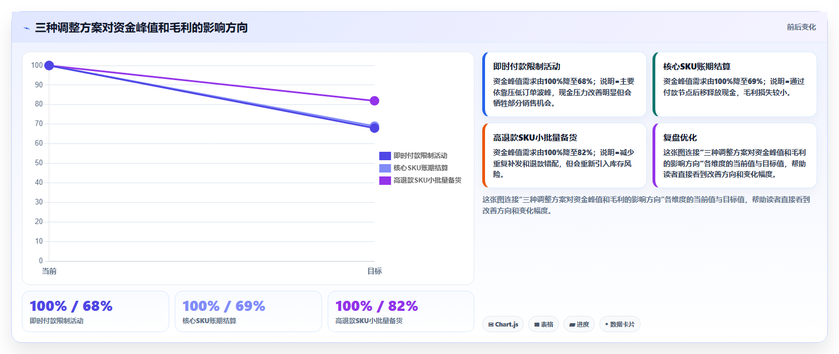Select the 数据卡片 tag
Viewport: 839px width, 354px height.
[619, 324]
